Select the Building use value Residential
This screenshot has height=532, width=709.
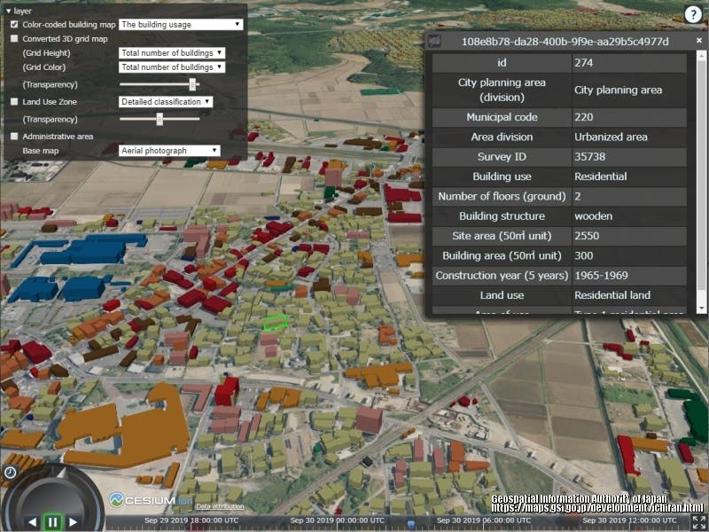click(601, 176)
